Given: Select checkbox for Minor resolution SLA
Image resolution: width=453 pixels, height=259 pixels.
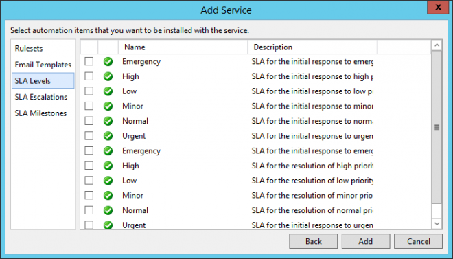Looking at the screenshot, I should pos(89,195).
